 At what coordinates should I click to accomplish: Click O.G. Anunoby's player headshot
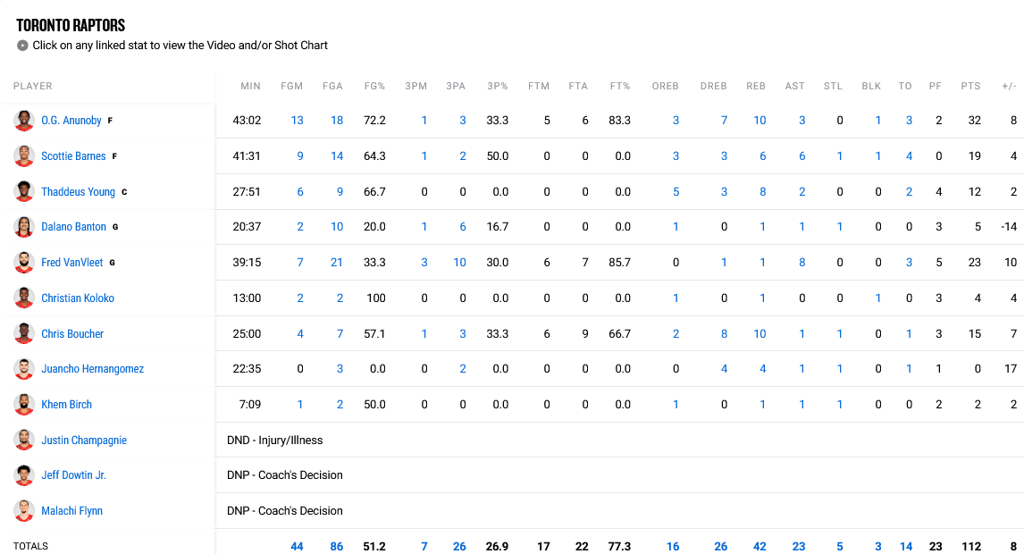(x=24, y=120)
